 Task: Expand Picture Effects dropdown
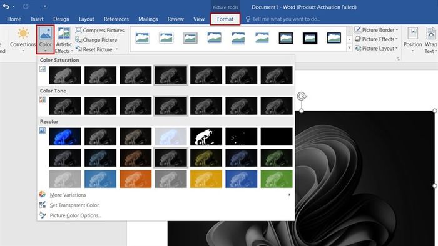pos(396,39)
